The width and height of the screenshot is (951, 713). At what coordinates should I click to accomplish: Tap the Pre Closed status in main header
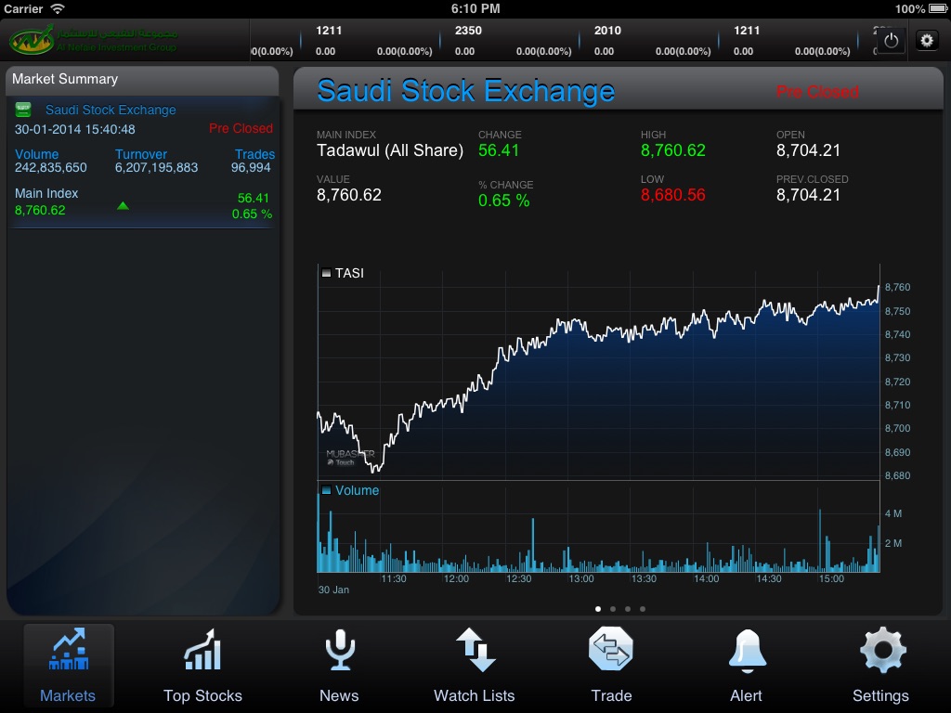(817, 92)
